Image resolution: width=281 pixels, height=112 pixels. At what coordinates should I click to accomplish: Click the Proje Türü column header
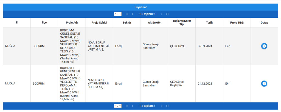click(237, 23)
